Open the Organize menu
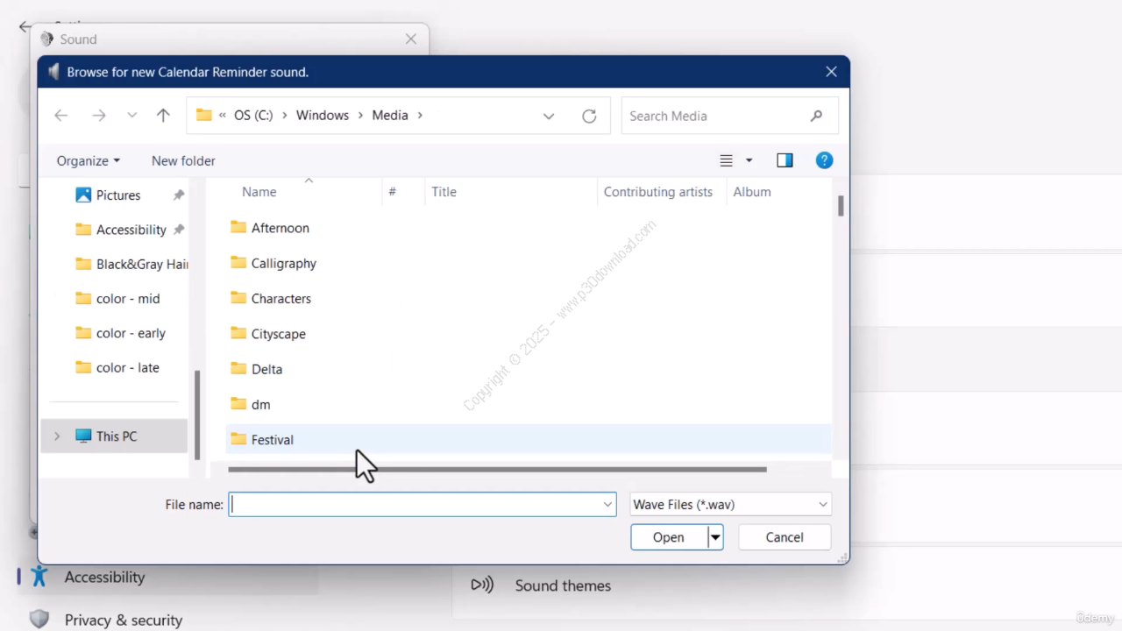1122x631 pixels. 88,160
